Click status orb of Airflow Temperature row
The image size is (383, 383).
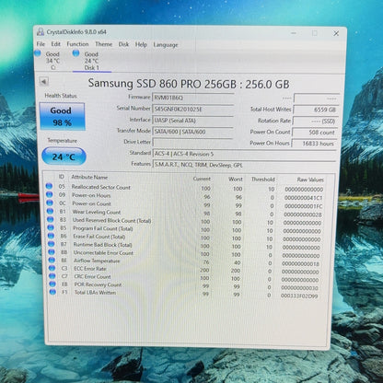point(52,260)
